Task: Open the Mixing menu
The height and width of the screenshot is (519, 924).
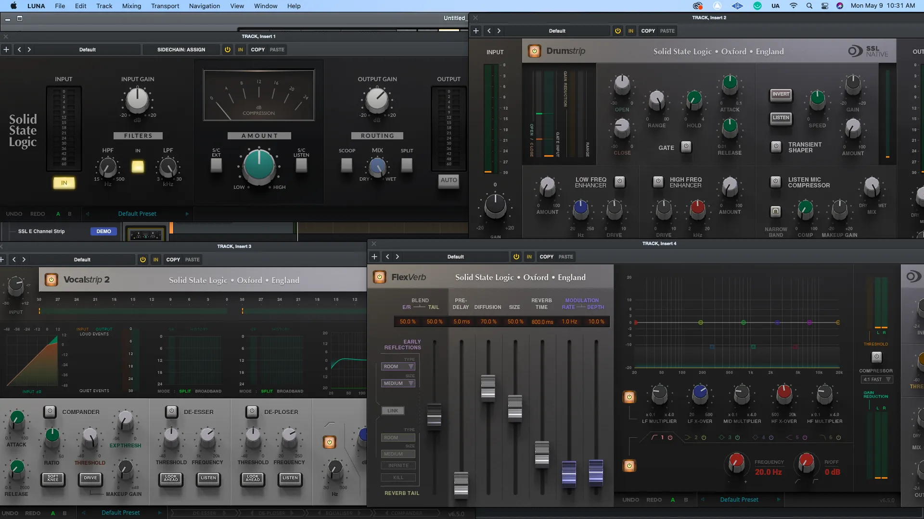Action: [x=131, y=6]
